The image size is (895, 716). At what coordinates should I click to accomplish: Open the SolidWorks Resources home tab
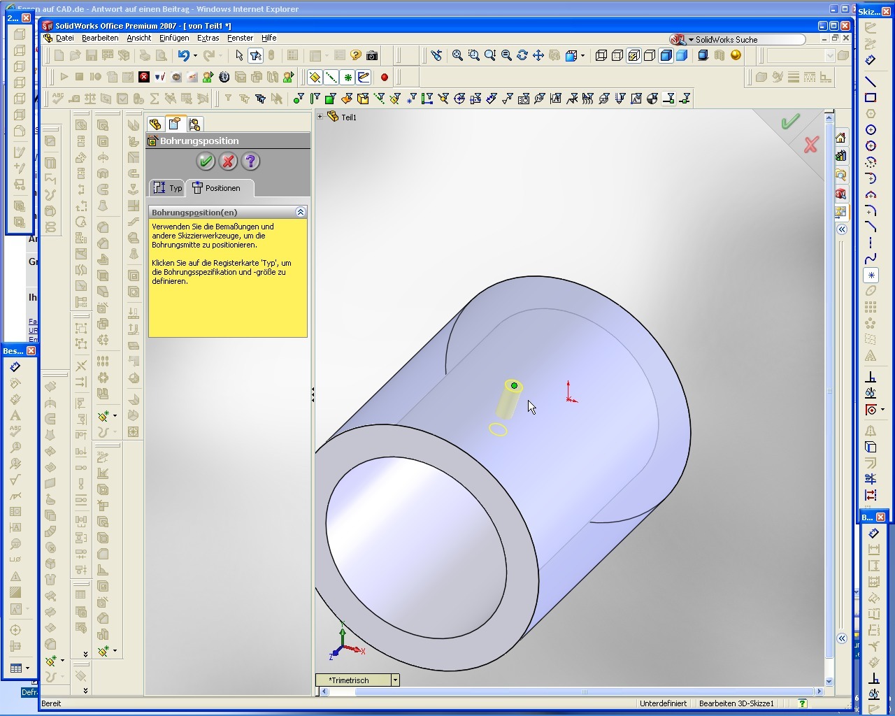tap(840, 138)
